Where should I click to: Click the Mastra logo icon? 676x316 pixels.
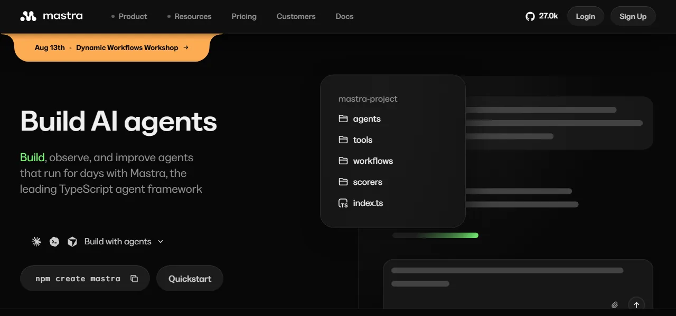(28, 16)
